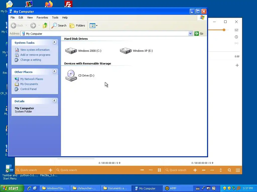Click AIMP grid view icon
Screen dimensions: 257x192
pyautogui.click(x=159, y=170)
